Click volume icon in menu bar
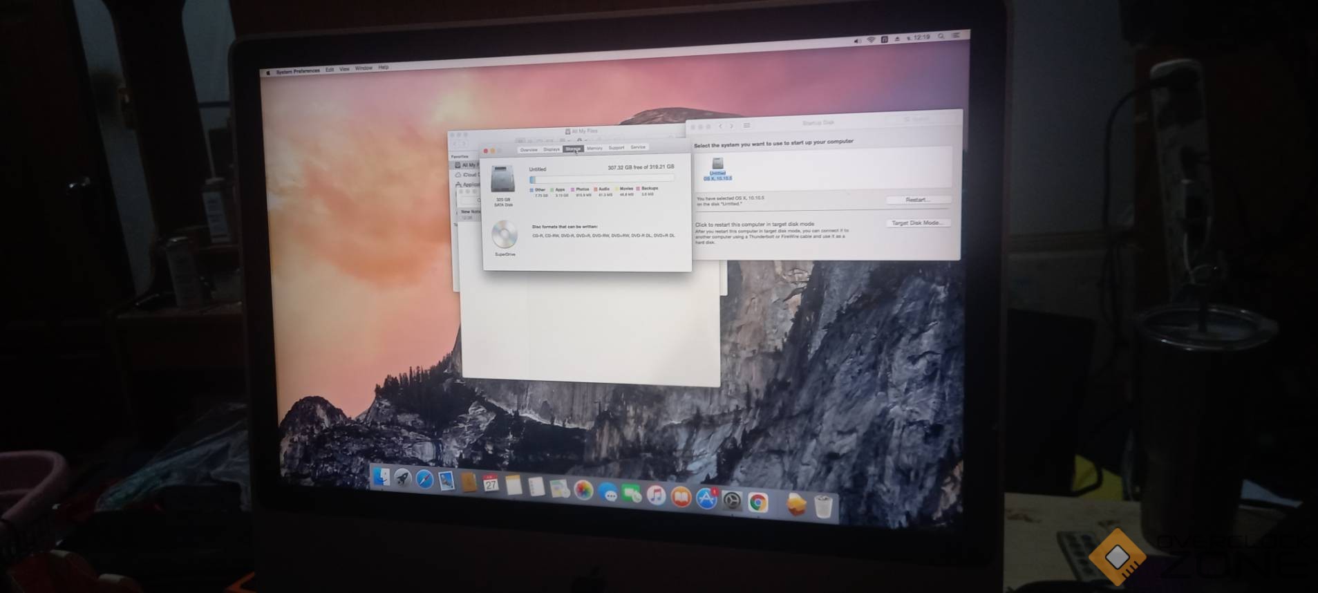1318x593 pixels. tap(857, 41)
